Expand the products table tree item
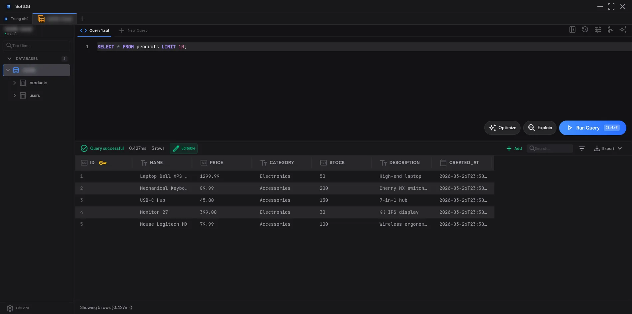The height and width of the screenshot is (314, 632). tap(15, 83)
